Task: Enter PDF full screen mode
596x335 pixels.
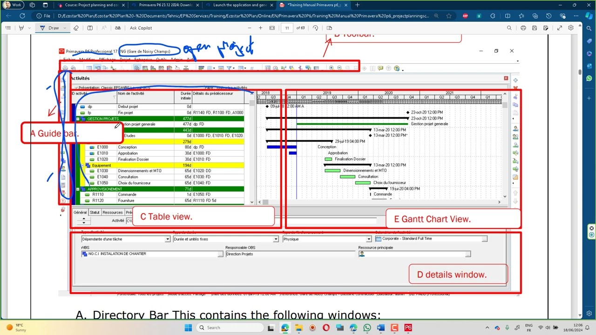Action: coord(560,28)
